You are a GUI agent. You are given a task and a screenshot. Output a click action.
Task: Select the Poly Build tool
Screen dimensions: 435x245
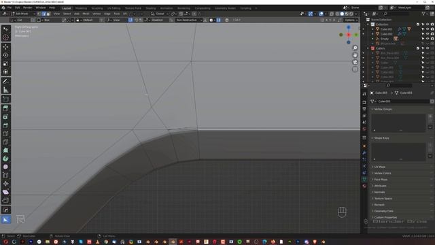(x=5, y=150)
